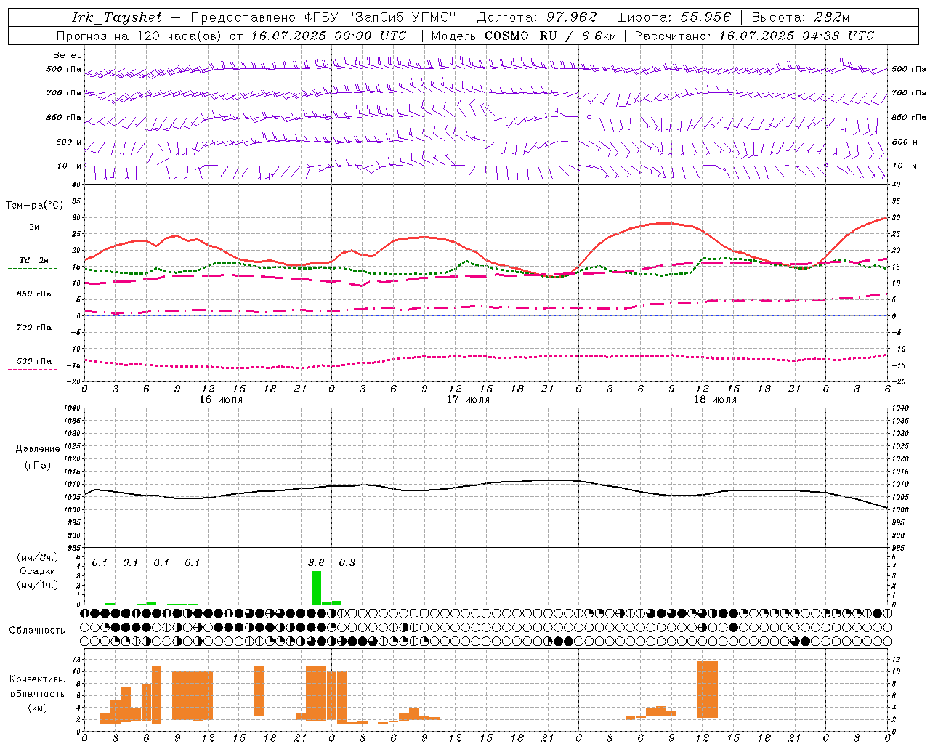This screenshot has height=744, width=930.
Task: Click the '2м' temperature legend entry
Action: click(34, 227)
